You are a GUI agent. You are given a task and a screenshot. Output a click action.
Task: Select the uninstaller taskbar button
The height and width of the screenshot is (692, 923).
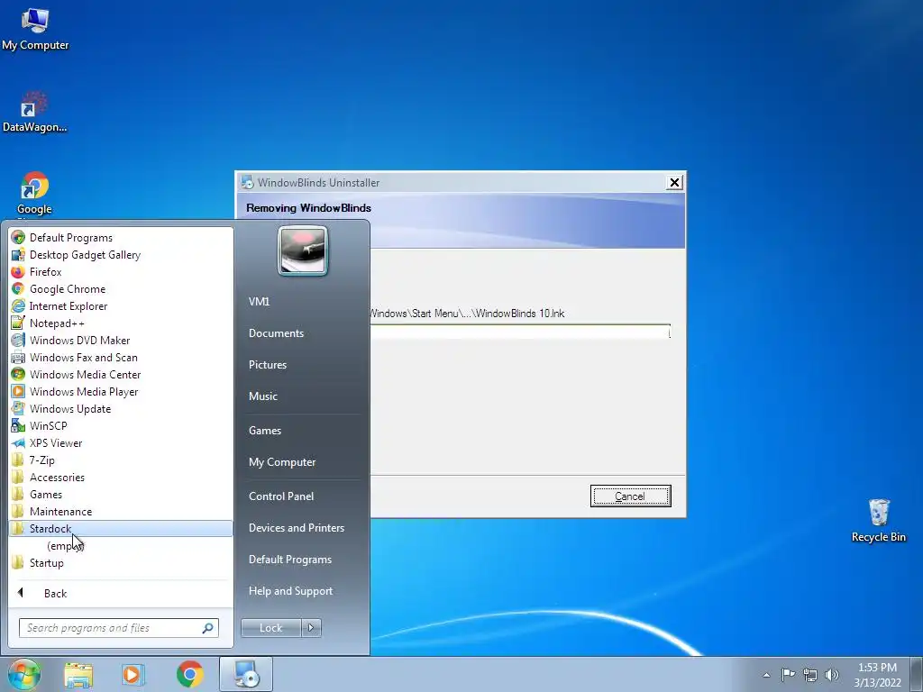coord(246,674)
